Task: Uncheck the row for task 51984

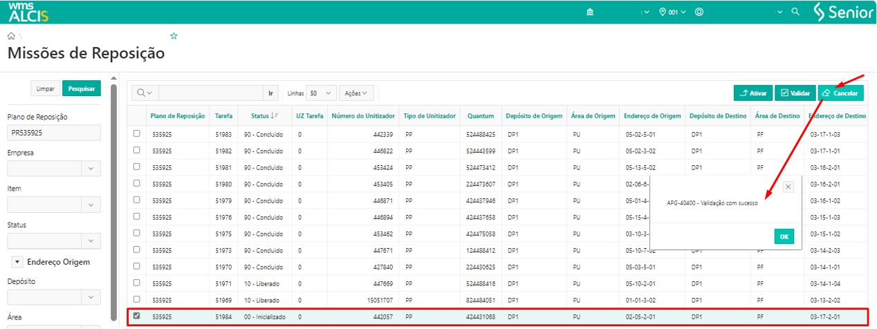Action: click(137, 316)
